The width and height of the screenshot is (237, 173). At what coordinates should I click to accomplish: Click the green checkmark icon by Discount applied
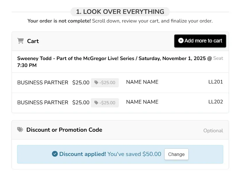tap(55, 154)
